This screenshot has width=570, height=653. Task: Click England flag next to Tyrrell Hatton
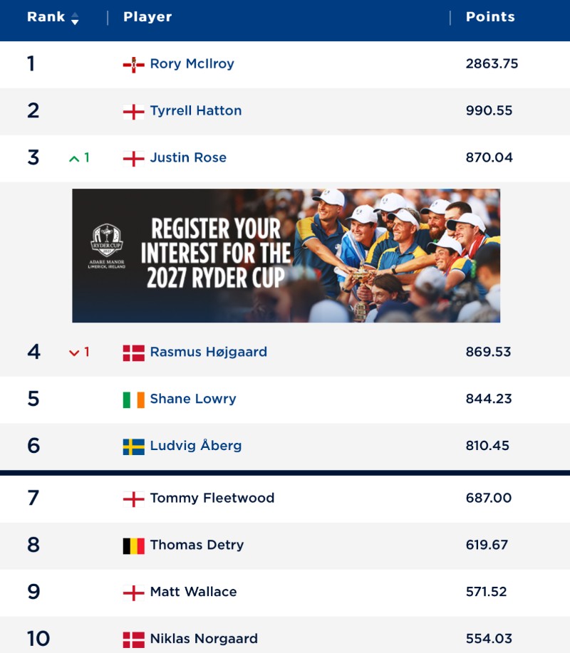click(x=134, y=112)
